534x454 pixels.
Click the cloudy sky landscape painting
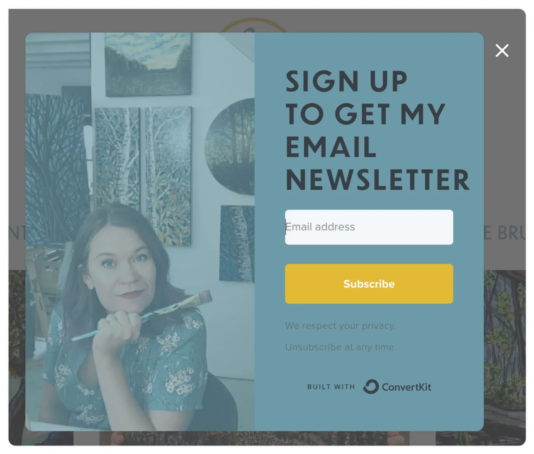pos(148,64)
